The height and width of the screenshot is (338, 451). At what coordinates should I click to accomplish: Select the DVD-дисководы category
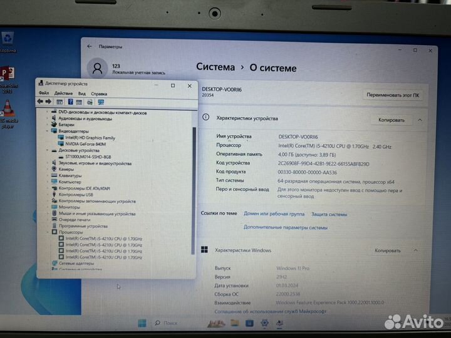102,113
